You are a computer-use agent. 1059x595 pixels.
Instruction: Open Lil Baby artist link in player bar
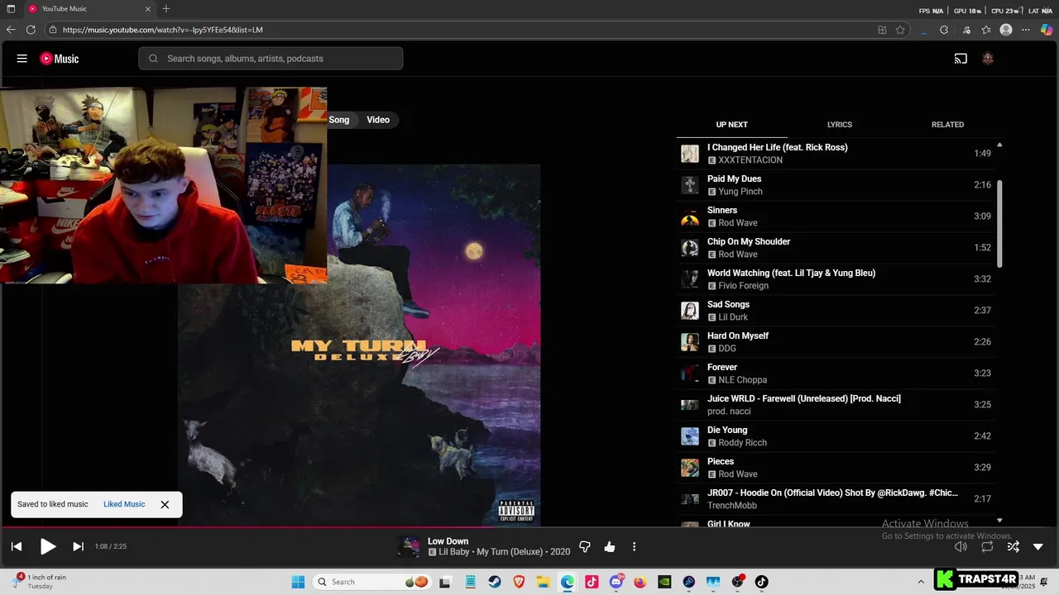coord(454,552)
